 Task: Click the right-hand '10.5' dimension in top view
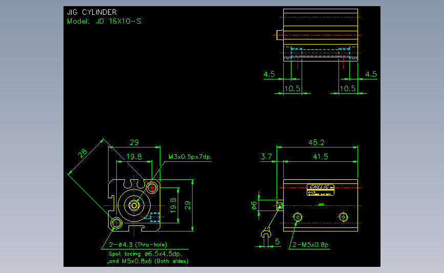(347, 89)
